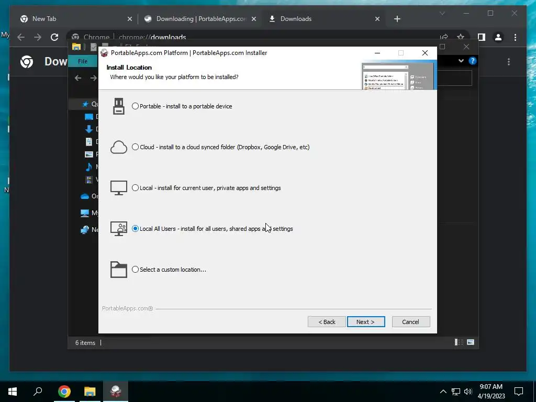536x402 pixels.
Task: Click Chrome forward navigation arrow
Action: [x=38, y=37]
